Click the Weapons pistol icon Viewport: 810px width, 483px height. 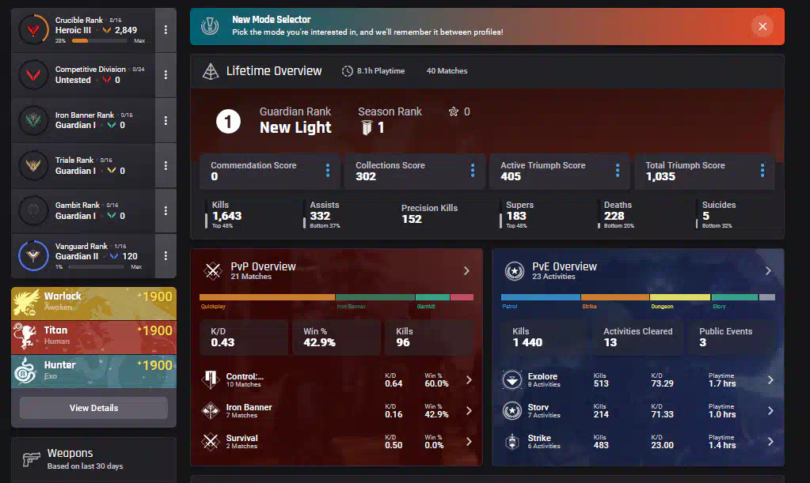point(32,458)
